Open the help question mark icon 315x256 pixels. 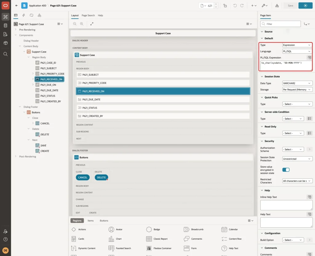(6, 239)
